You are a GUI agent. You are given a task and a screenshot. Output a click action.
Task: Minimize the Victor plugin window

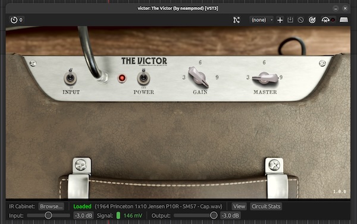tap(336, 8)
